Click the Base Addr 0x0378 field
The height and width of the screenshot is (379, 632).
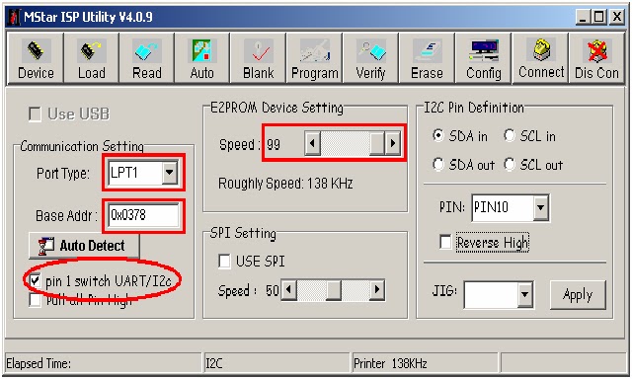click(x=143, y=215)
